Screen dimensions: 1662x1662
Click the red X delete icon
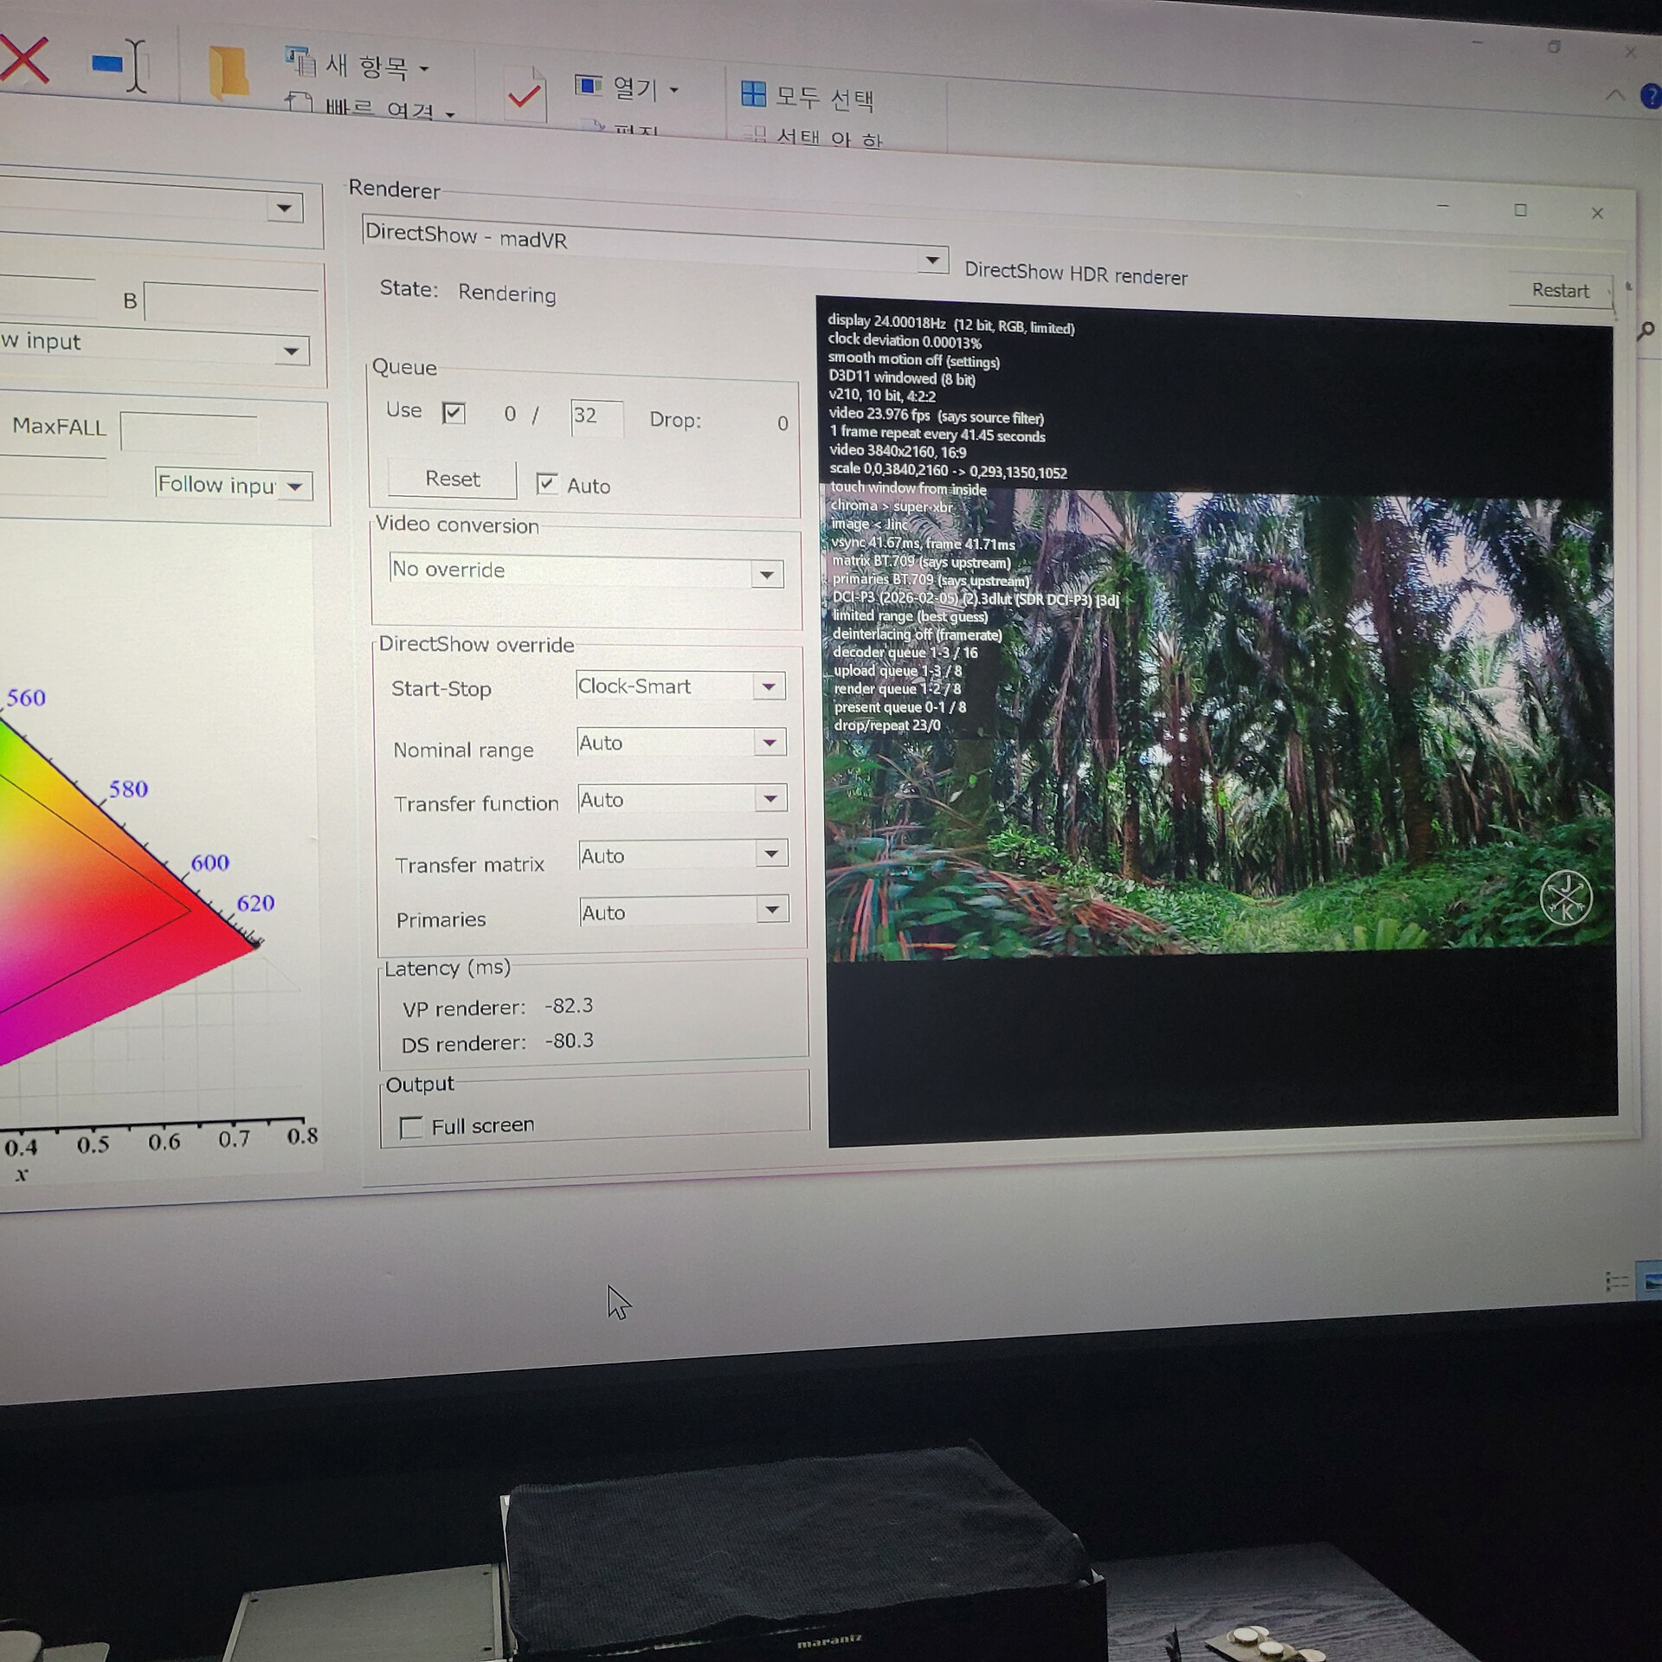click(23, 59)
